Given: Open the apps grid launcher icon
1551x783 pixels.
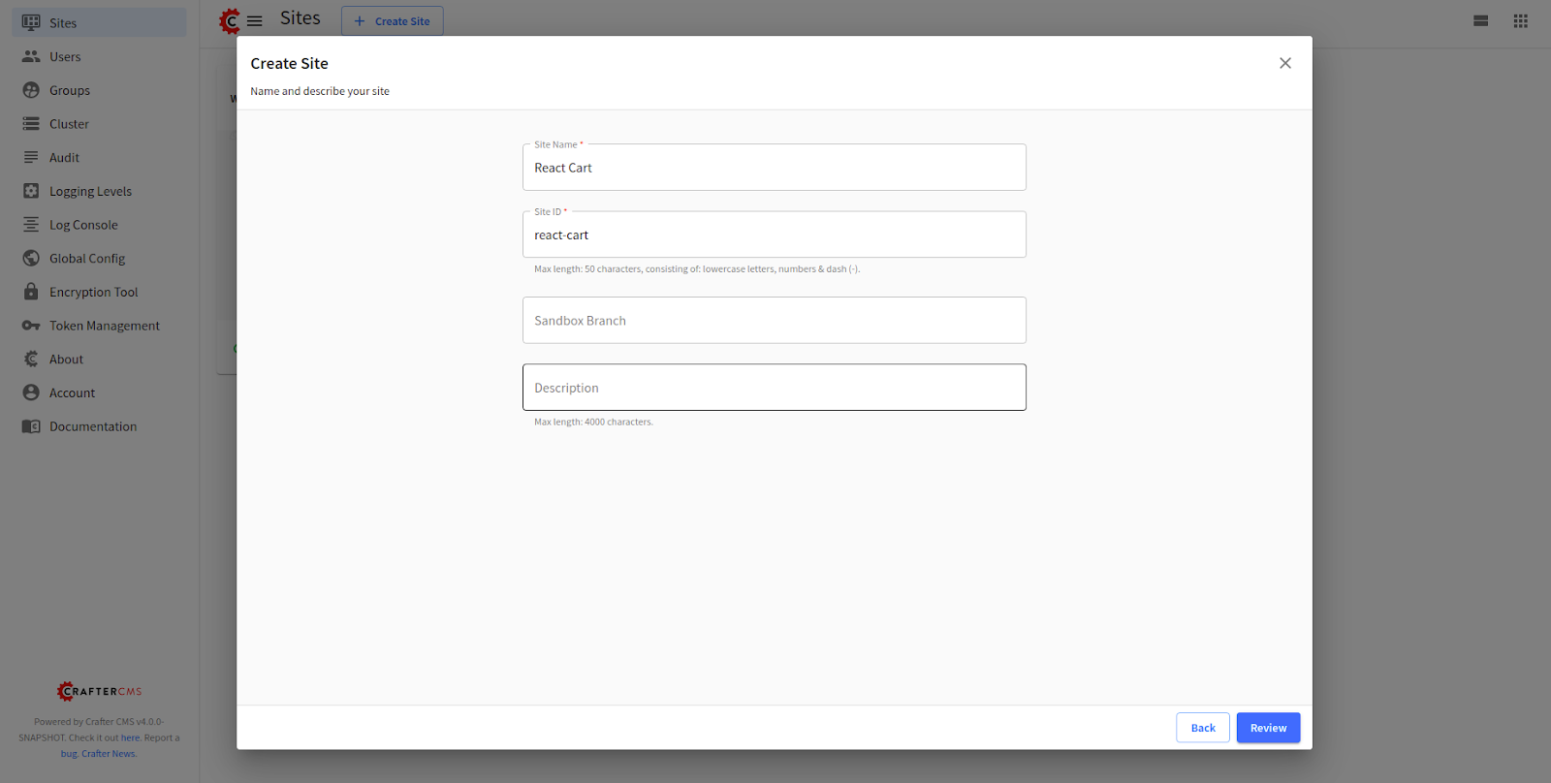Looking at the screenshot, I should click(1520, 20).
